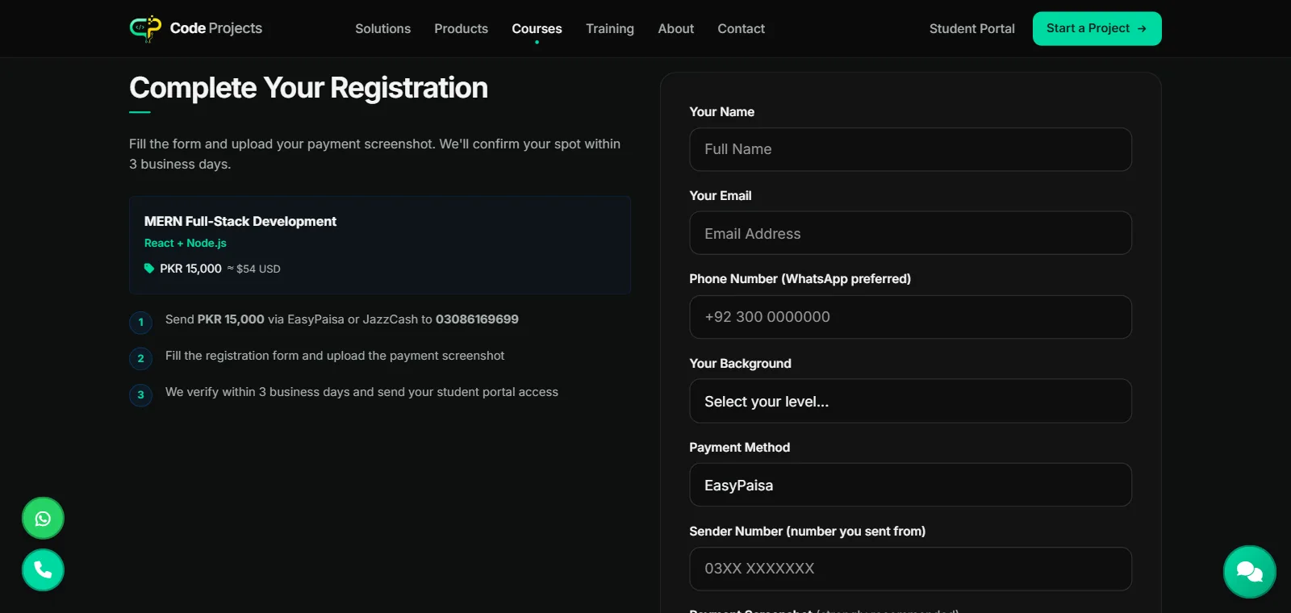The width and height of the screenshot is (1291, 613).
Task: Click the Phone Number (WhatsApp preferred) label
Action: (x=800, y=278)
